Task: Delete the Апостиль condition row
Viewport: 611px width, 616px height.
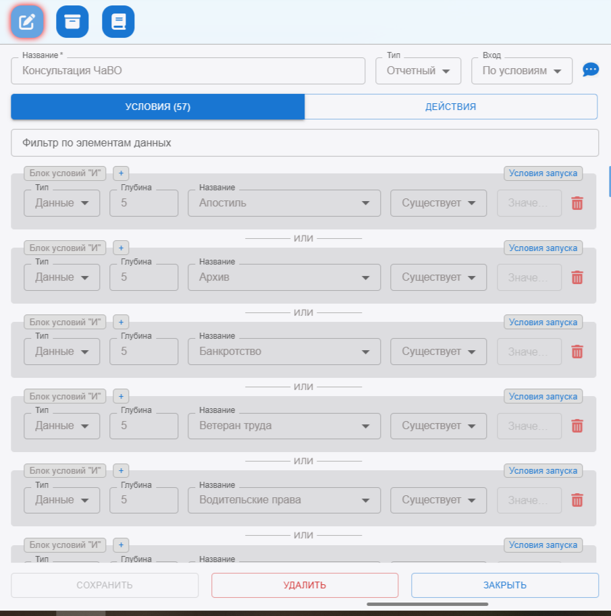Action: [x=577, y=203]
